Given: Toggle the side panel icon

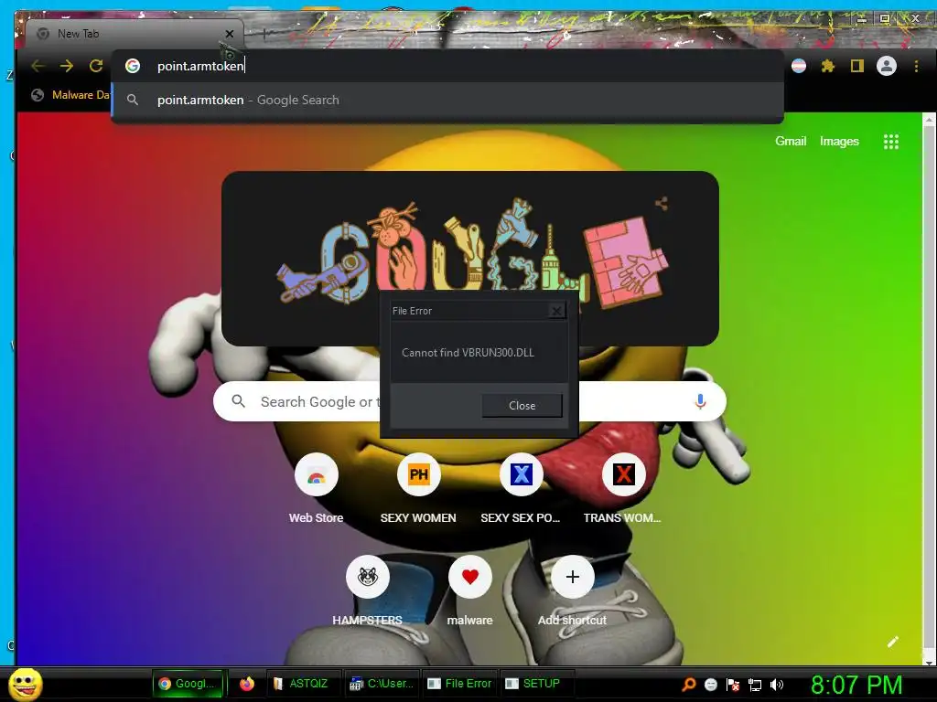Looking at the screenshot, I should (x=856, y=66).
